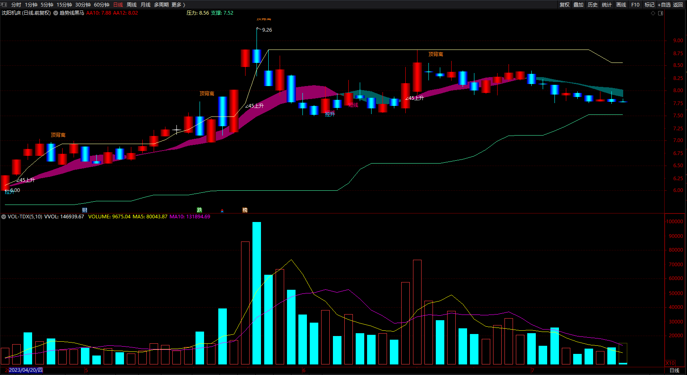Click the 财 financial event marker
Screen dimensions: 687x375
coord(85,210)
